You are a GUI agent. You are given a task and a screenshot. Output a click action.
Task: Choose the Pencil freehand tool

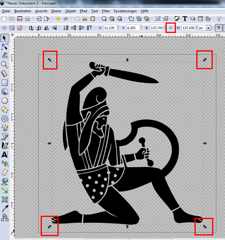tap(5, 128)
